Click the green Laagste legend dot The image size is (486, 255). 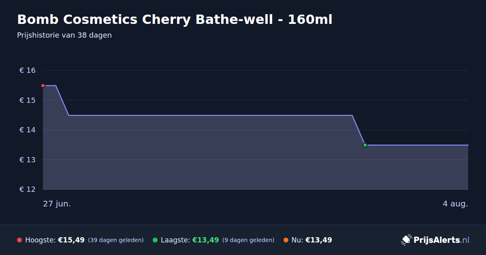pos(155,240)
